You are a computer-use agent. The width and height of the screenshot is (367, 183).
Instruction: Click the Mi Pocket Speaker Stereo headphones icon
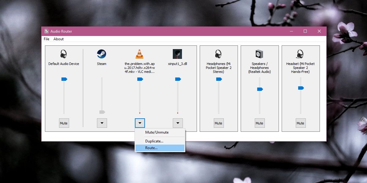point(218,54)
